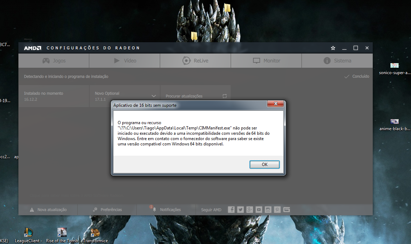
Task: Open the ReLive tab
Action: (x=195, y=61)
